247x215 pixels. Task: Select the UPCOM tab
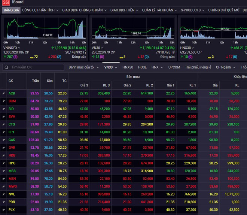pos(174,67)
